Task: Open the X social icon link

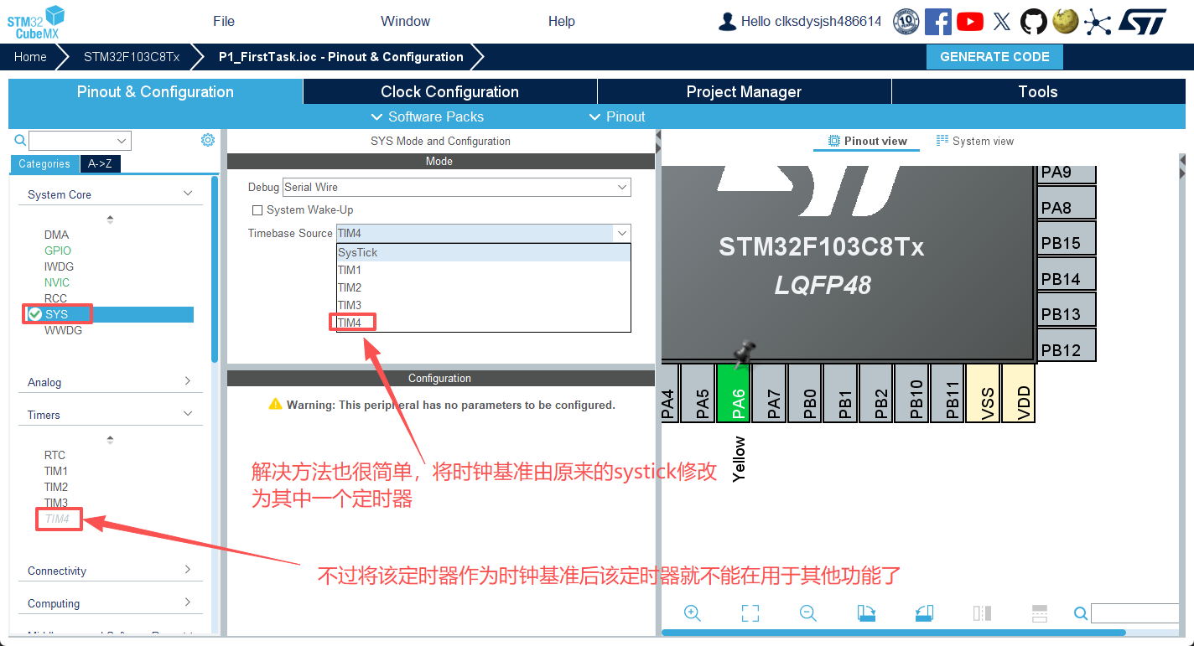Action: click(x=1002, y=22)
